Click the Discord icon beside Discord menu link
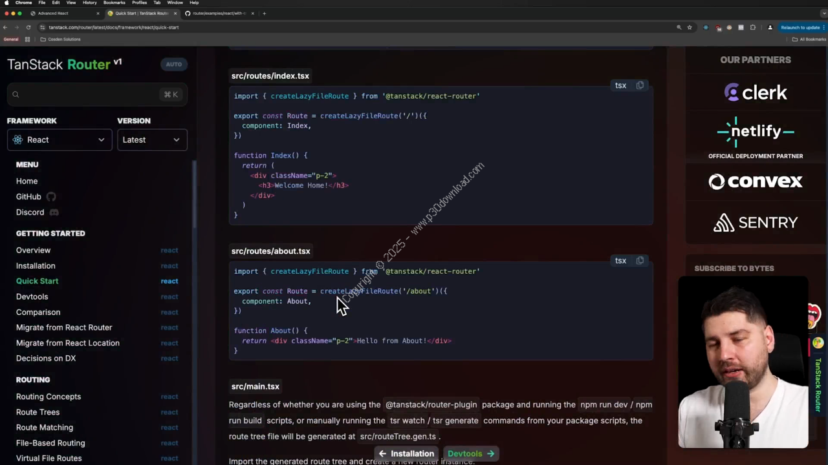 click(54, 212)
